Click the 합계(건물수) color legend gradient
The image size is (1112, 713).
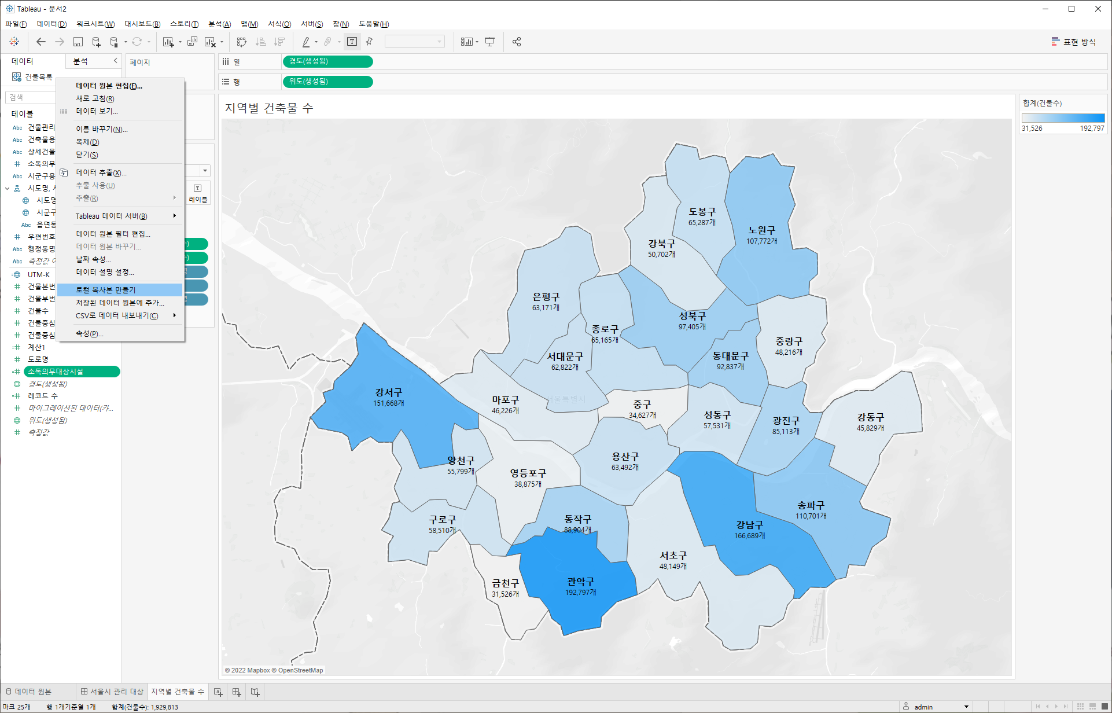click(1063, 118)
